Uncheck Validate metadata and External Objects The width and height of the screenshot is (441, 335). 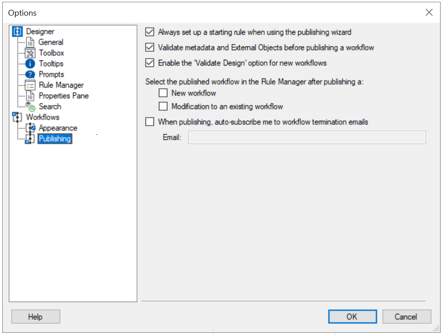[x=150, y=47]
